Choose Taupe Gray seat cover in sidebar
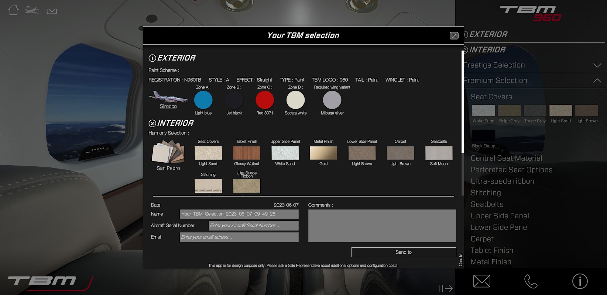The height and width of the screenshot is (295, 607). point(535,111)
